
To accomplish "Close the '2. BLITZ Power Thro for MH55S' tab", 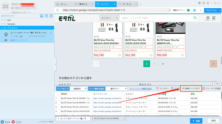I will (x=124, y=118).
